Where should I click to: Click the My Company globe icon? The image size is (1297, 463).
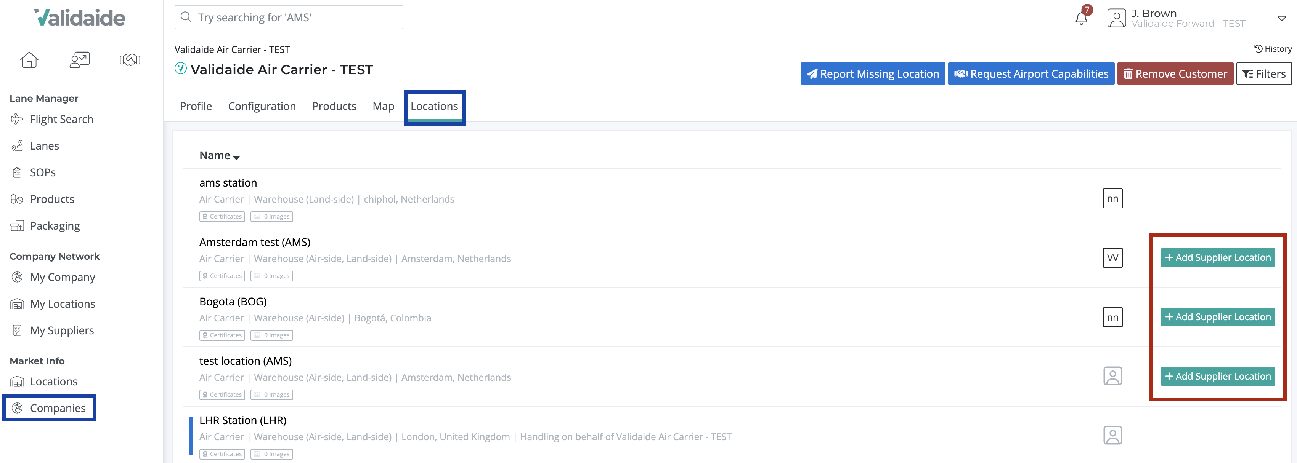coord(17,277)
